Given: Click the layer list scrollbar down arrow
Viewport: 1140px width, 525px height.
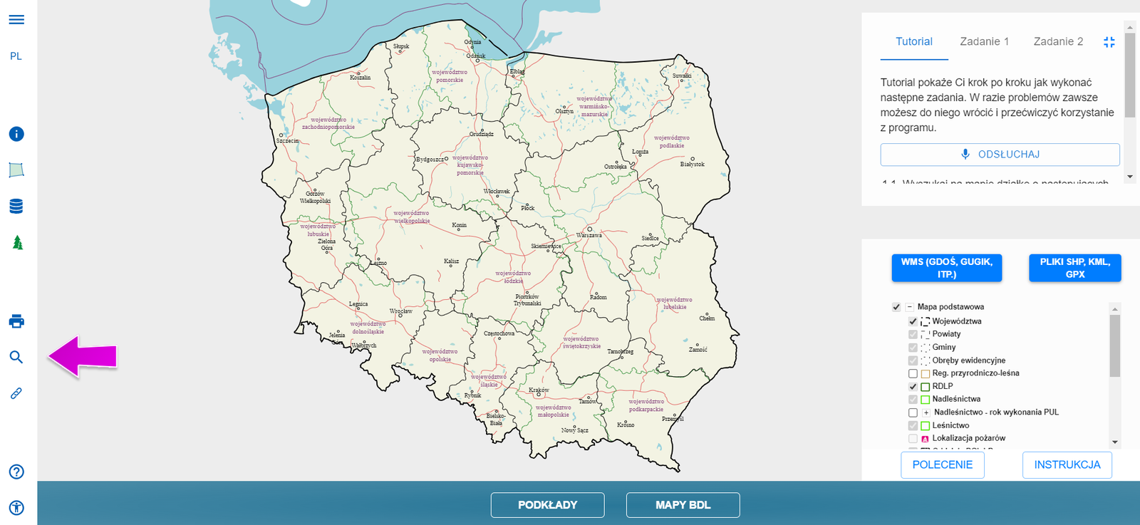Looking at the screenshot, I should pos(1115,442).
